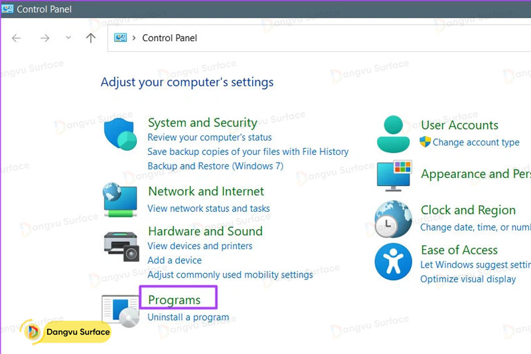
Task: Click the Add a device link
Action: pos(175,260)
